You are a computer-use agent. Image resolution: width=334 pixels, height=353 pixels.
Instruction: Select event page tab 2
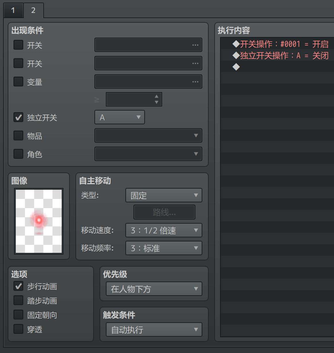click(x=33, y=10)
